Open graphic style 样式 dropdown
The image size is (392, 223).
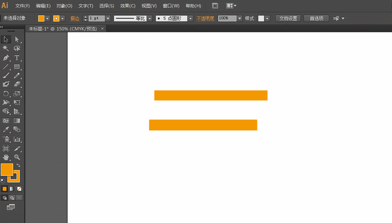tap(267, 18)
